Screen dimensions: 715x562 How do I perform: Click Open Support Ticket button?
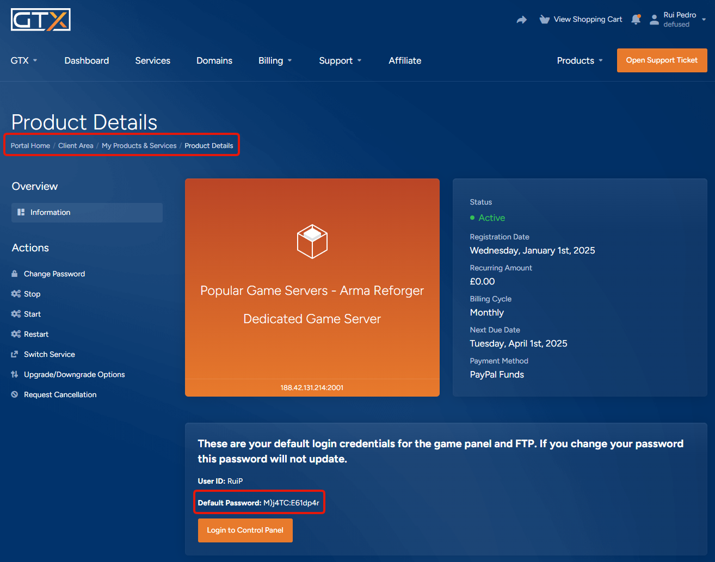click(662, 60)
